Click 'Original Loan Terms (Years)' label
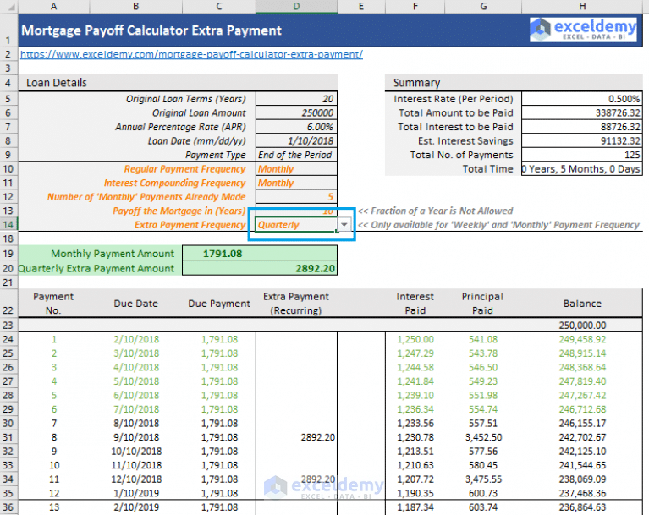 [185, 99]
